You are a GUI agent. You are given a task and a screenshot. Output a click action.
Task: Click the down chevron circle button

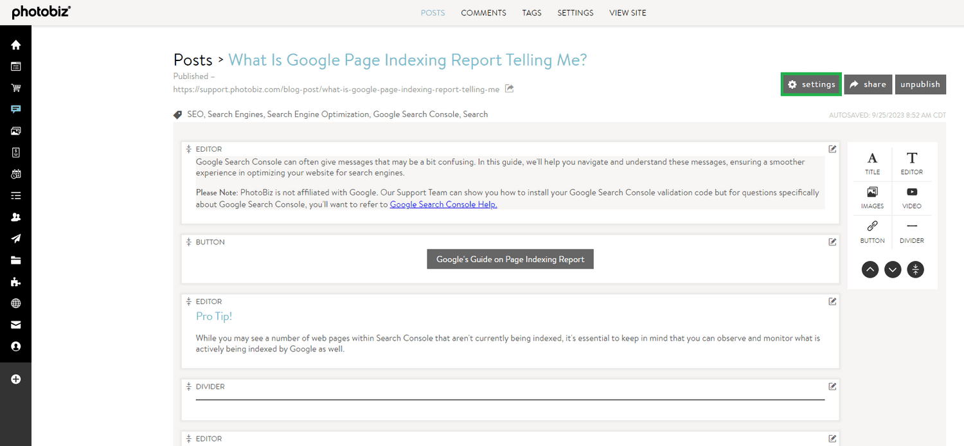click(x=893, y=269)
